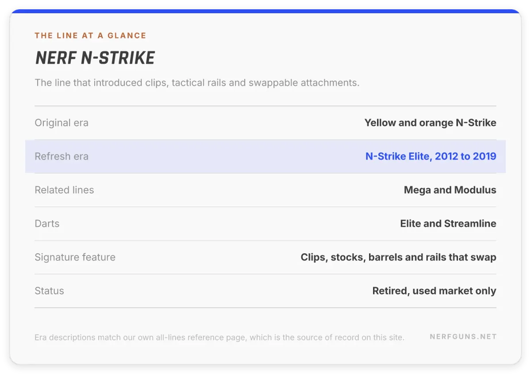Click 'Clips, stocks, barrels and rails that swap'
Viewport: 531px width, 374px height.
[398, 257]
